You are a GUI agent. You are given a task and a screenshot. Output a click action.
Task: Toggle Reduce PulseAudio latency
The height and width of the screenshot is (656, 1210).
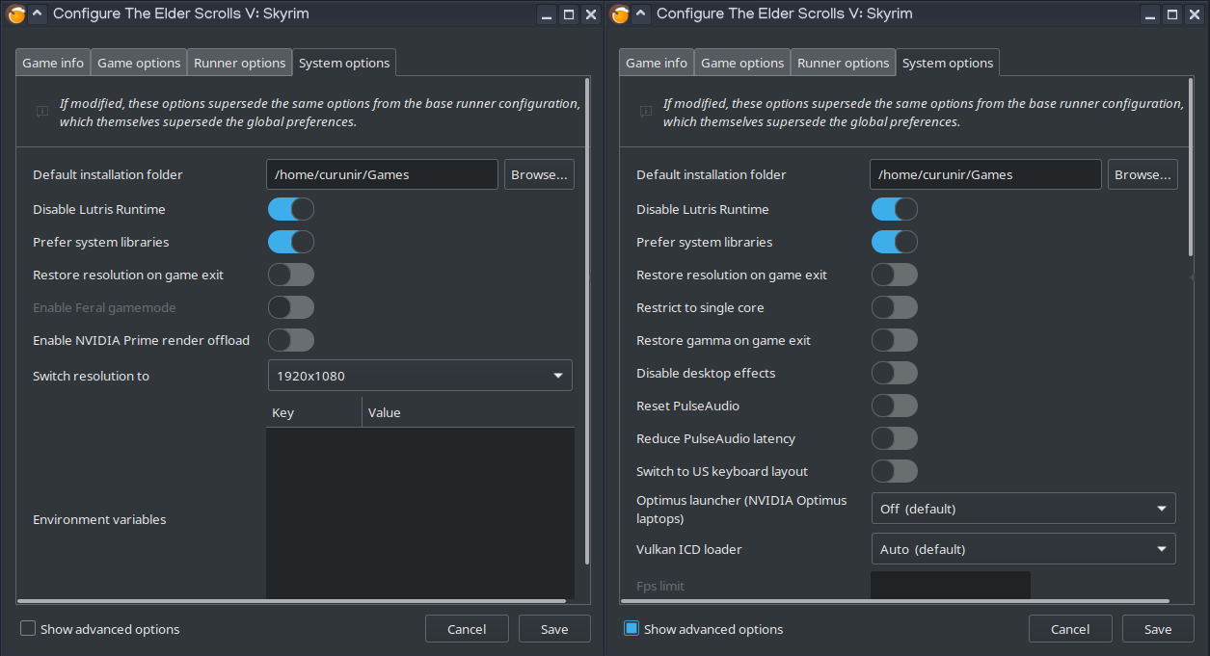coord(895,438)
